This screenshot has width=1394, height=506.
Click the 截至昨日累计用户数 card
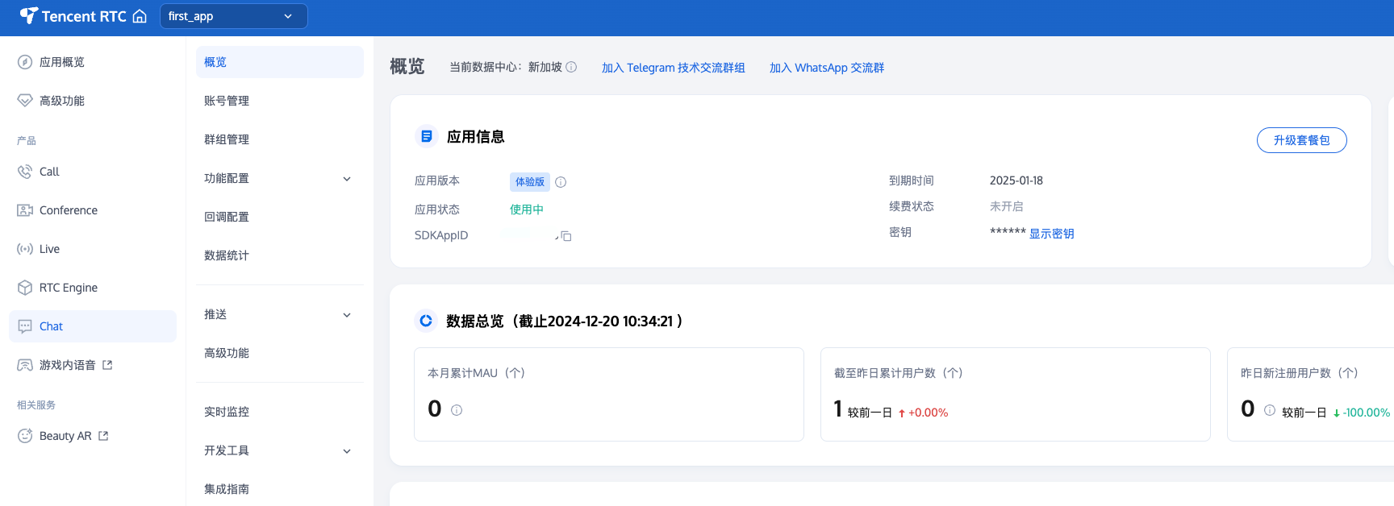tap(1016, 394)
